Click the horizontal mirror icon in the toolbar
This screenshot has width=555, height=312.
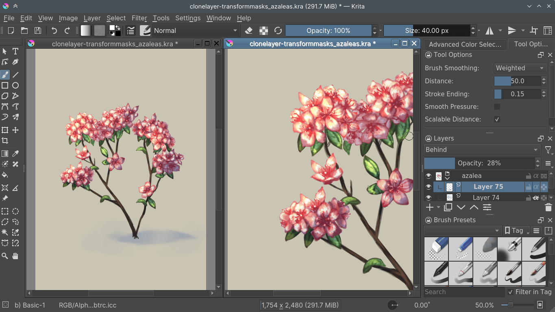(x=490, y=30)
